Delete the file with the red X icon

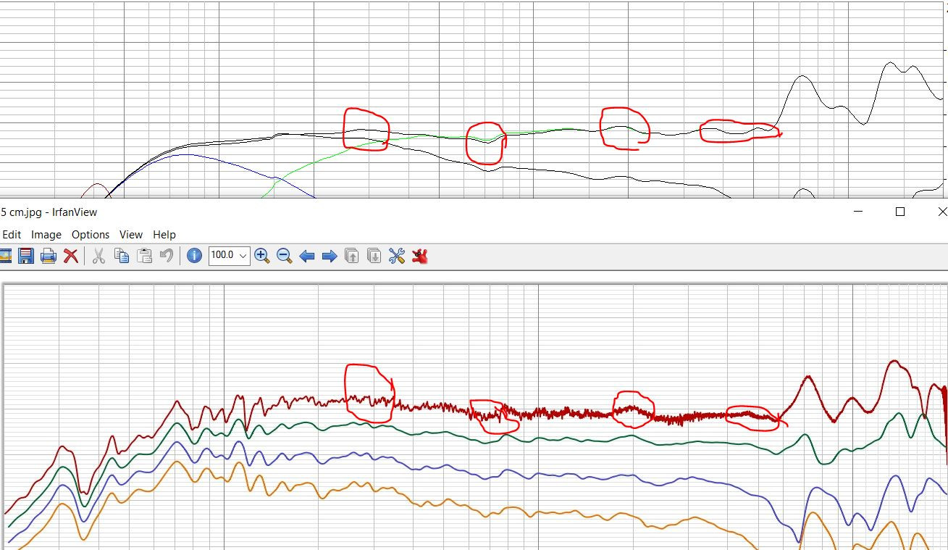(70, 255)
